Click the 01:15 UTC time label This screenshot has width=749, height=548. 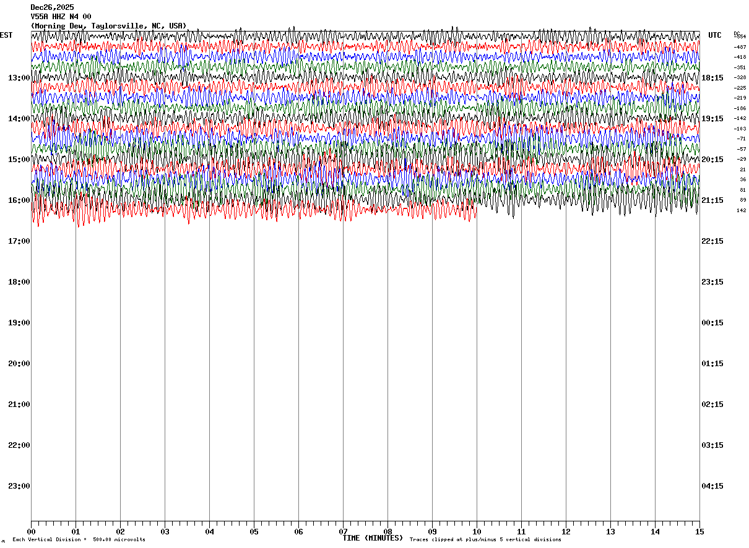click(x=712, y=364)
